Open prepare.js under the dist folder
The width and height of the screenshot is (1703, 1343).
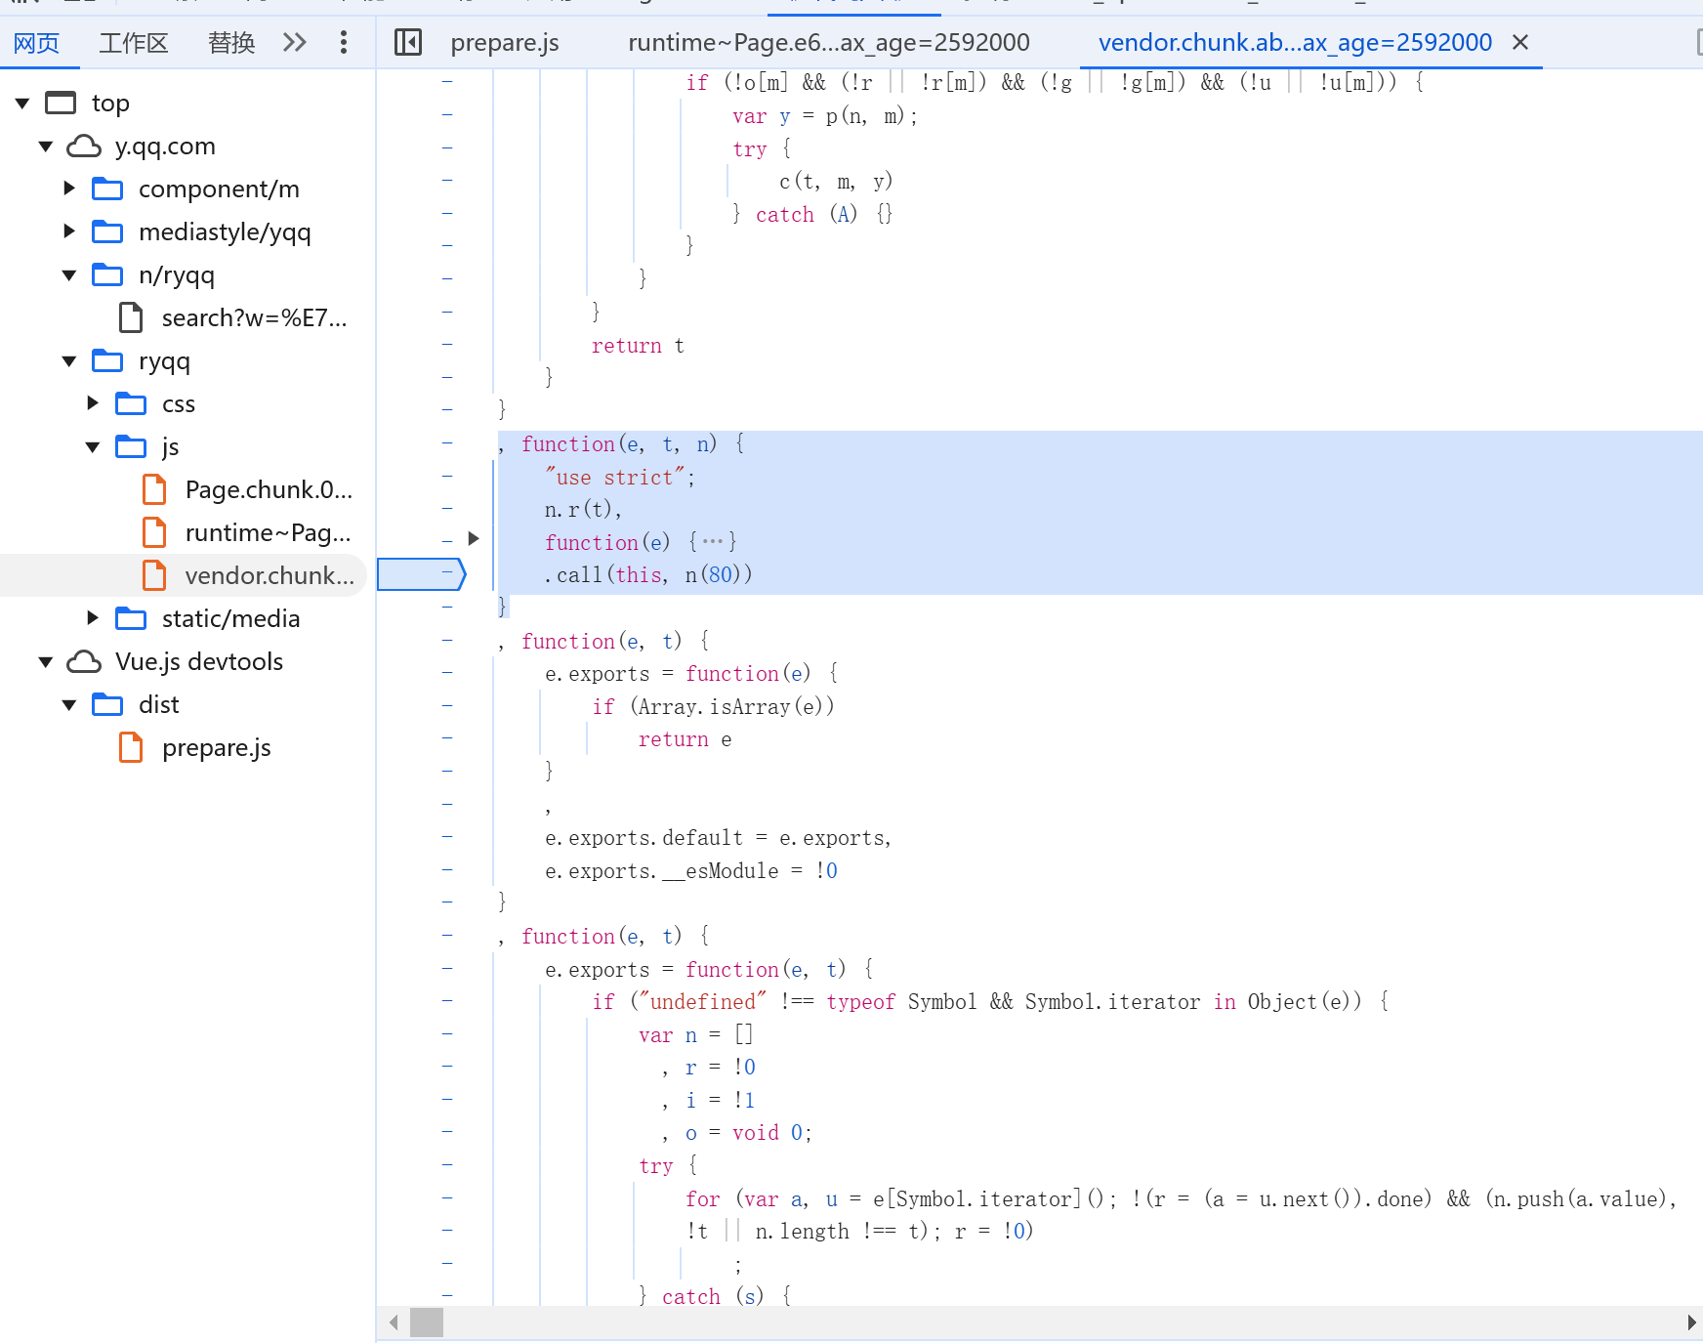[x=217, y=747]
